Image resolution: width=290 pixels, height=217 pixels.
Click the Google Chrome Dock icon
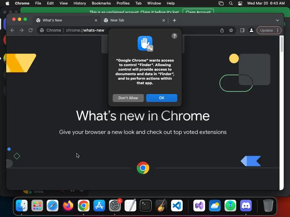coord(84,206)
